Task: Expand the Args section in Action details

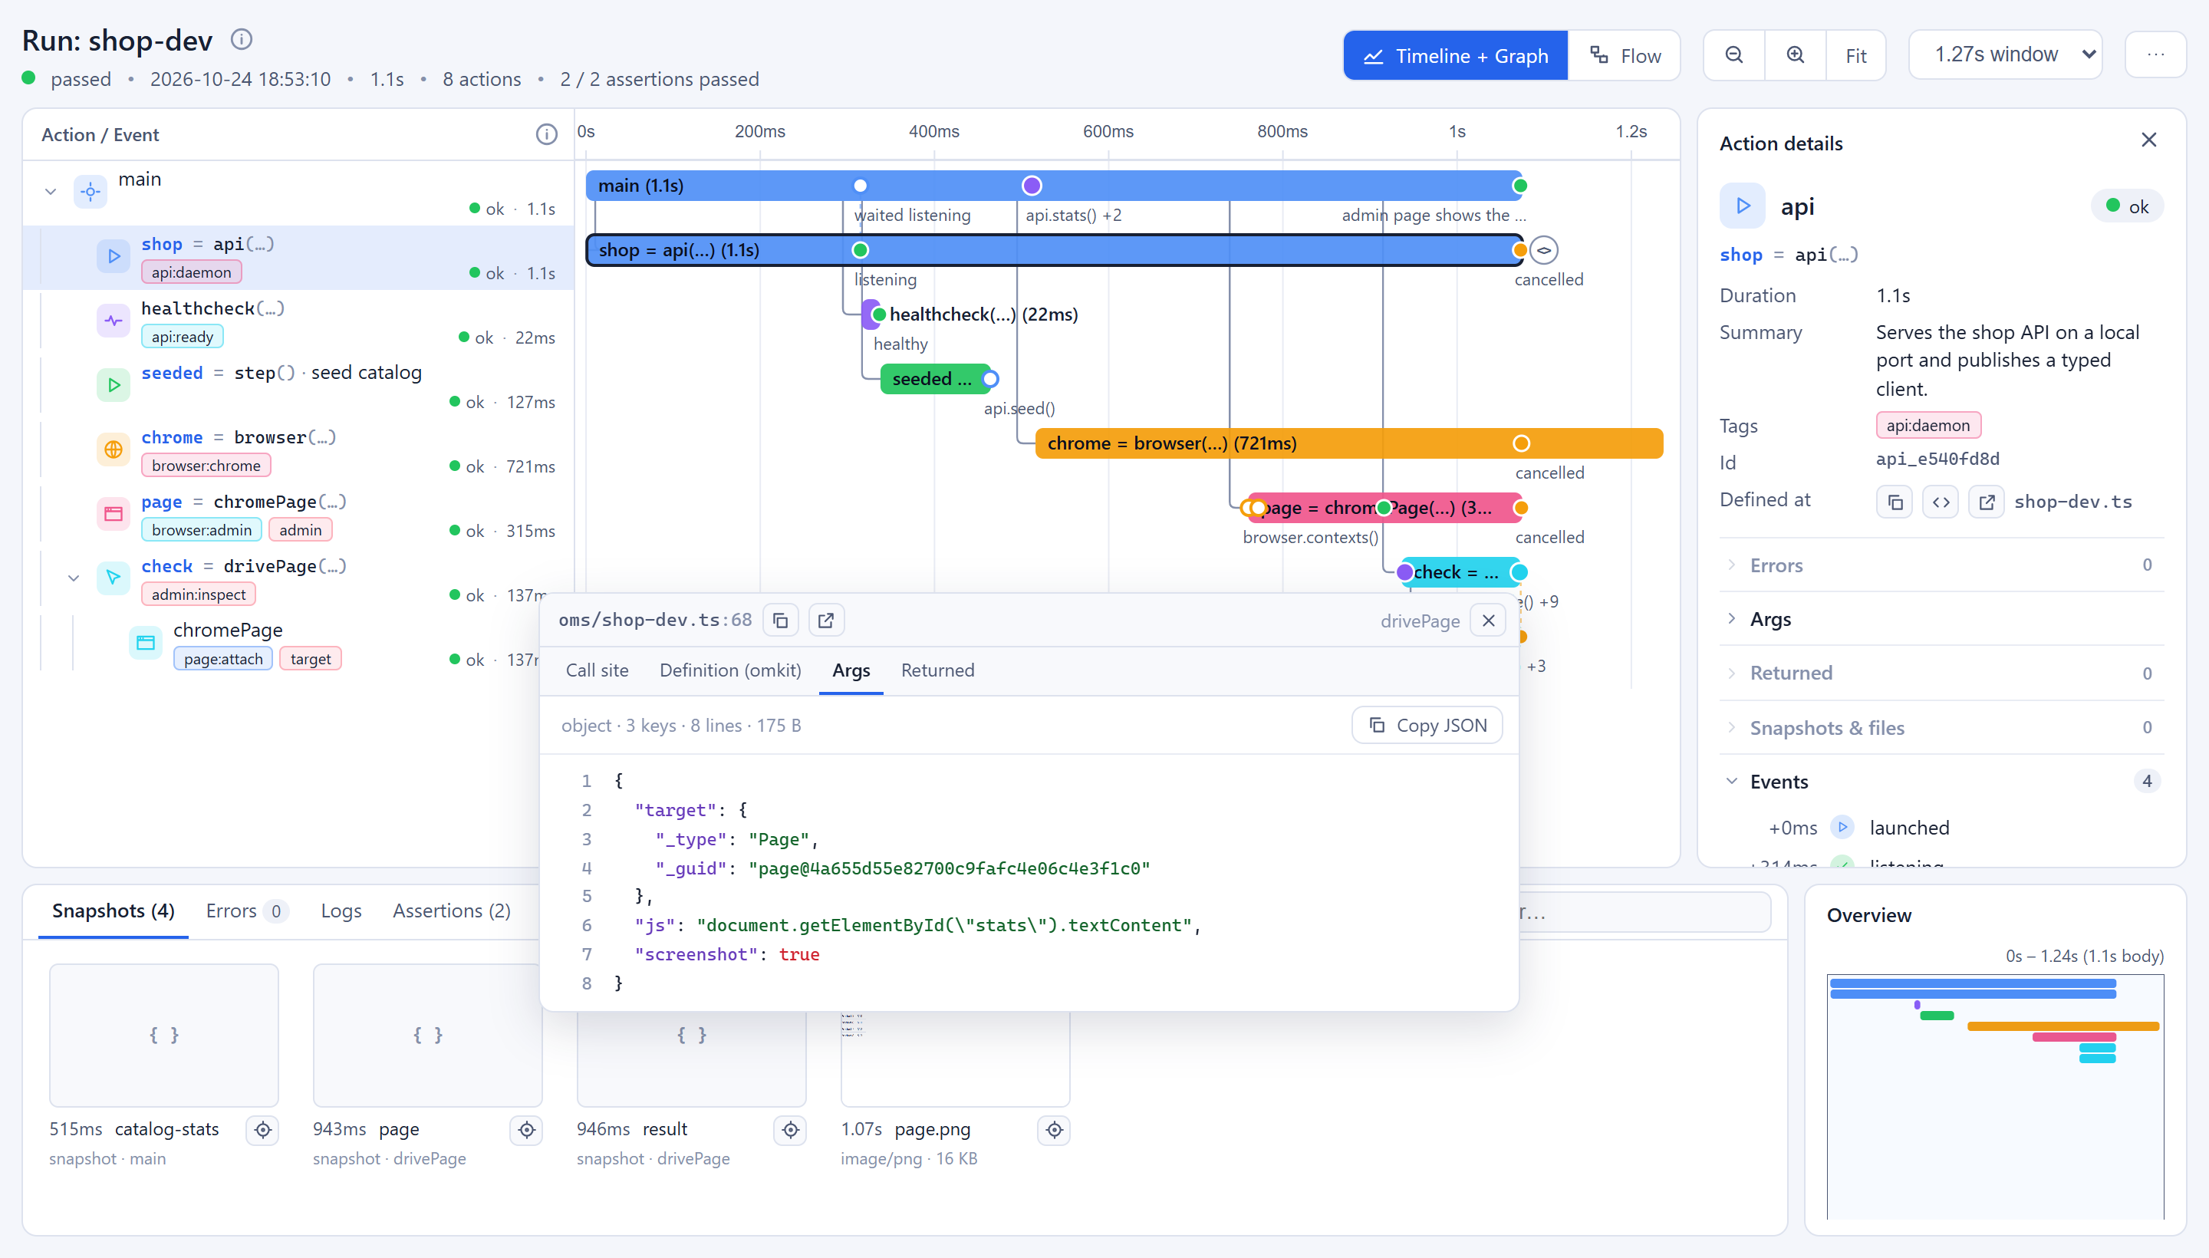Action: click(x=1941, y=618)
